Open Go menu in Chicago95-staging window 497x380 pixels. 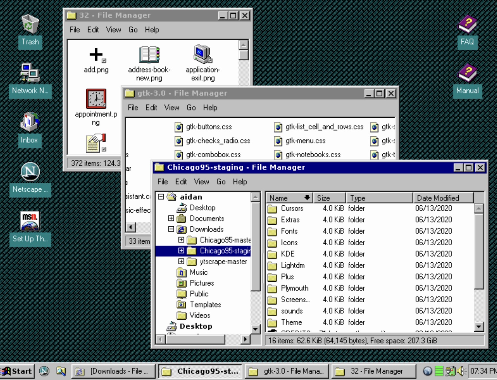[221, 182]
